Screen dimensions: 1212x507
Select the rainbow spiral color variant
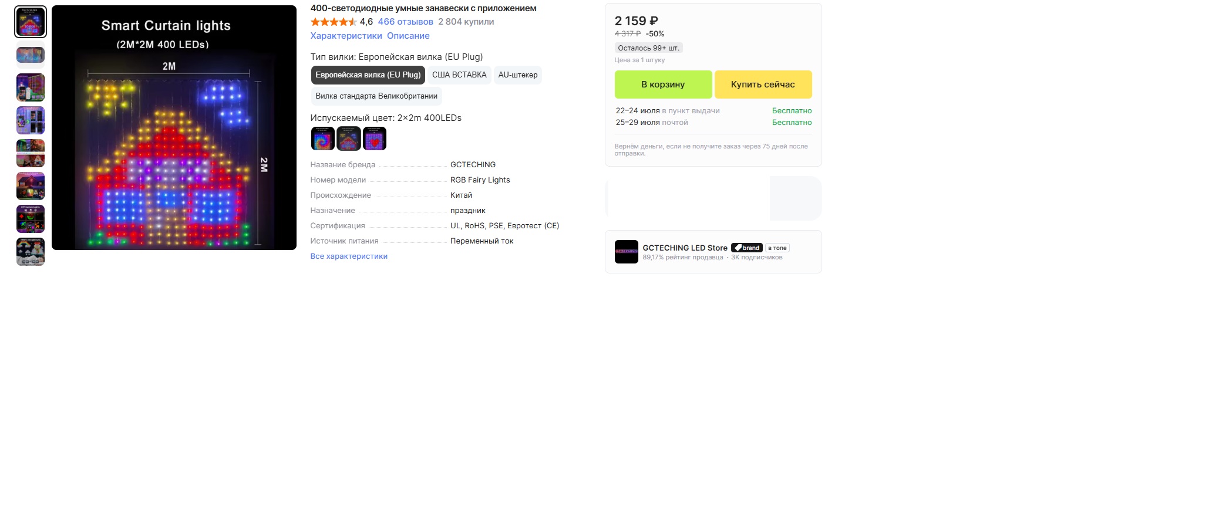pyautogui.click(x=323, y=138)
